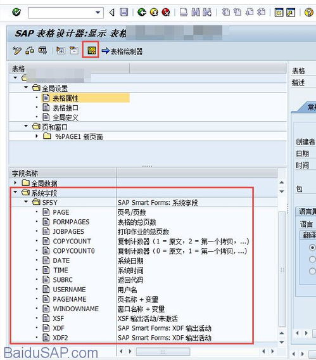Select the second translation radio button
The image size is (316, 360).
312,259
